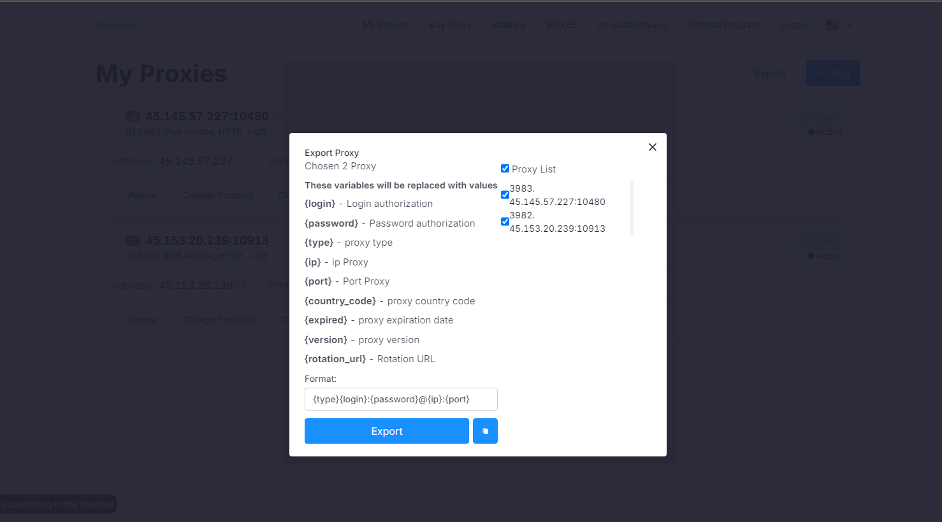Image resolution: width=942 pixels, height=522 pixels.
Task: Click Logout in the top bar
Action: click(794, 25)
